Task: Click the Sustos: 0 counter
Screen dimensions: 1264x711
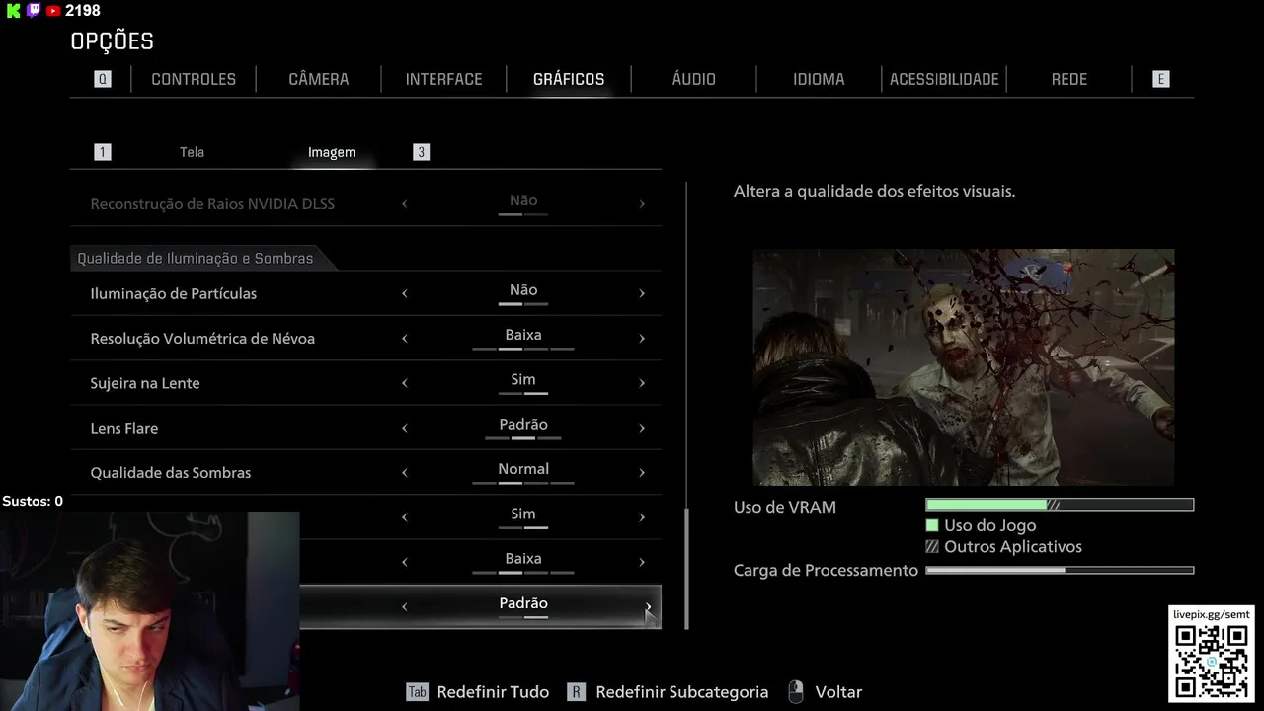Action: pyautogui.click(x=33, y=502)
